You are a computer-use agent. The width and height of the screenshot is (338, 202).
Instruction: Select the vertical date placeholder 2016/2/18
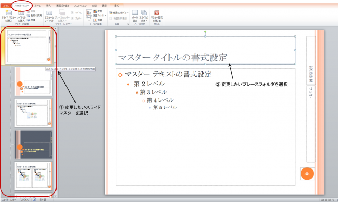coord(311,60)
